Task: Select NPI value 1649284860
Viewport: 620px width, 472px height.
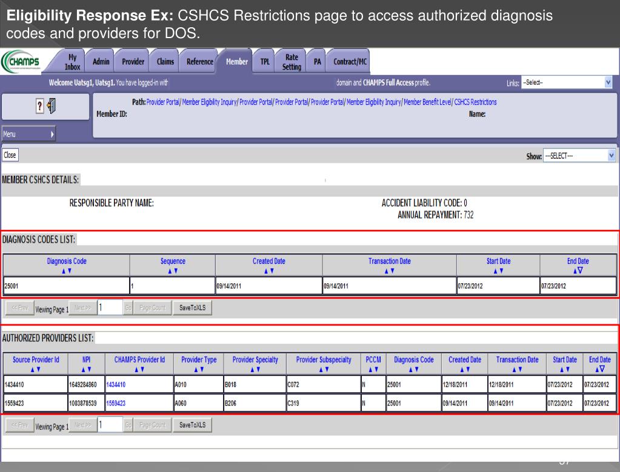Action: coord(86,384)
